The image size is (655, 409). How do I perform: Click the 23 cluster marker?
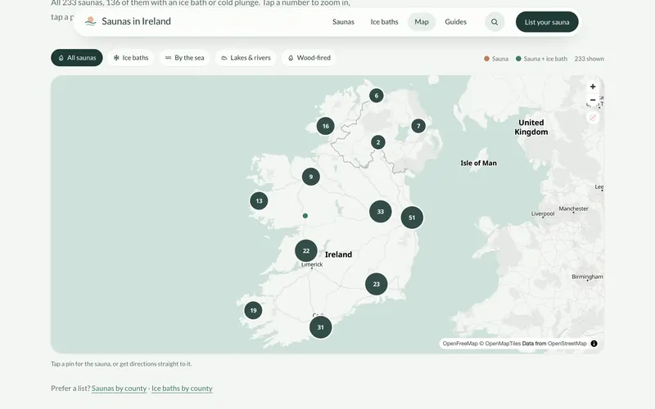[376, 284]
